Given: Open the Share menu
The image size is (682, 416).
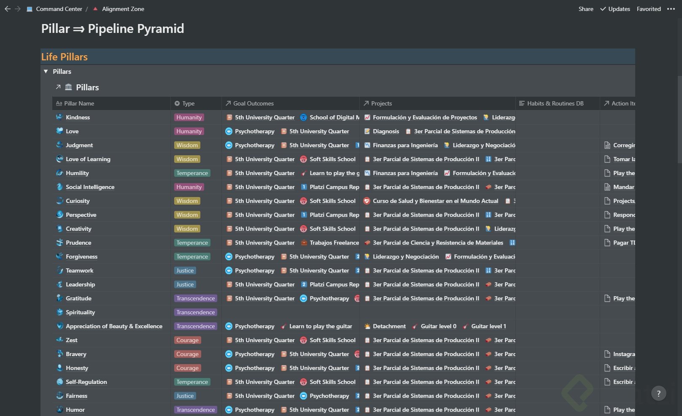Looking at the screenshot, I should pyautogui.click(x=585, y=9).
